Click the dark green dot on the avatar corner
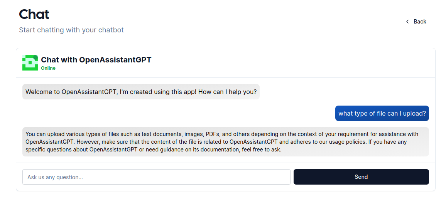Image resolution: width=446 pixels, height=200 pixels. coord(35,58)
